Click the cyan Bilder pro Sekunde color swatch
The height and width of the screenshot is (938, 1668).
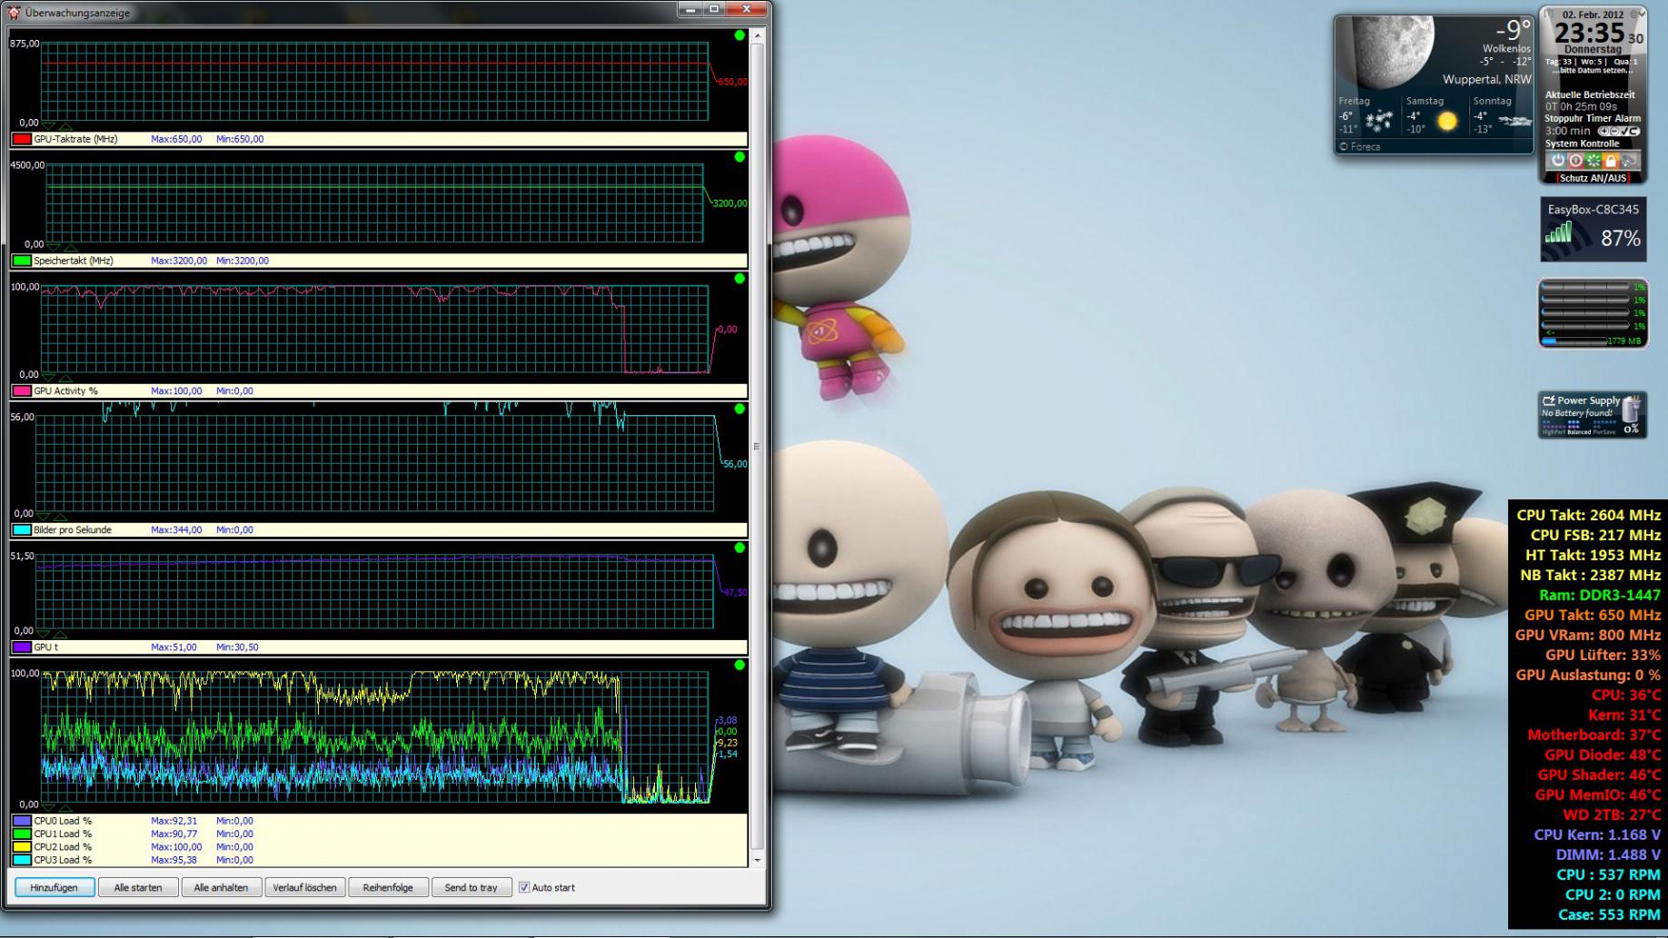coord(22,529)
